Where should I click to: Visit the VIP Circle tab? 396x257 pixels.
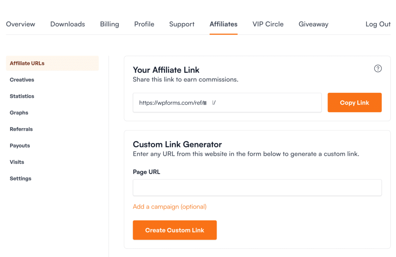[268, 24]
